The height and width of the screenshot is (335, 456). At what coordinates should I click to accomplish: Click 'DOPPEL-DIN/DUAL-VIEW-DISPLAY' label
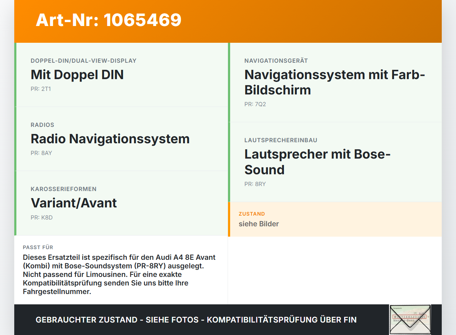84,61
